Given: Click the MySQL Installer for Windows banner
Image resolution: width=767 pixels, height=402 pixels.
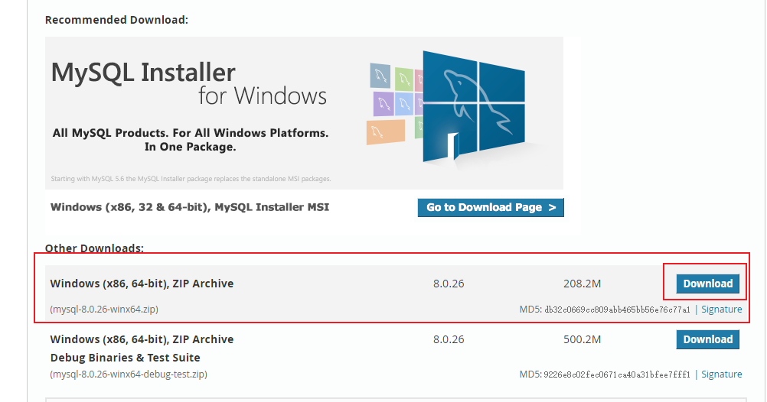Looking at the screenshot, I should tap(304, 113).
